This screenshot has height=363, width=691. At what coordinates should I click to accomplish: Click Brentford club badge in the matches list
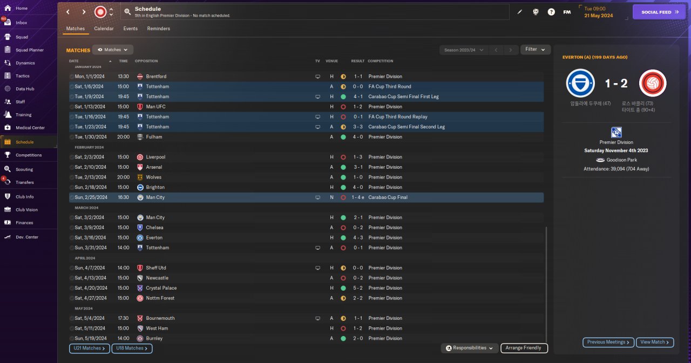click(140, 77)
